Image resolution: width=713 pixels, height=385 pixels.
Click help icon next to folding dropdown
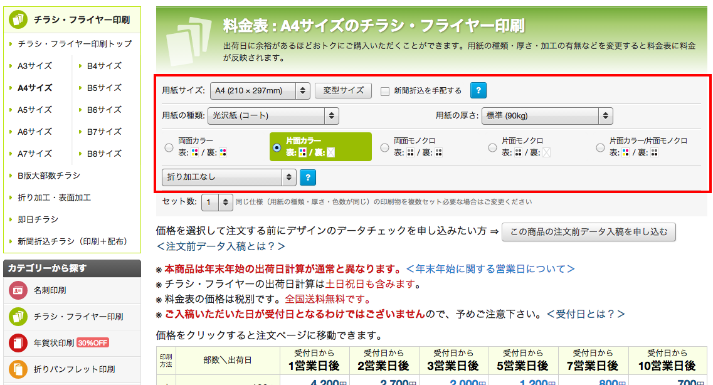[x=307, y=177]
